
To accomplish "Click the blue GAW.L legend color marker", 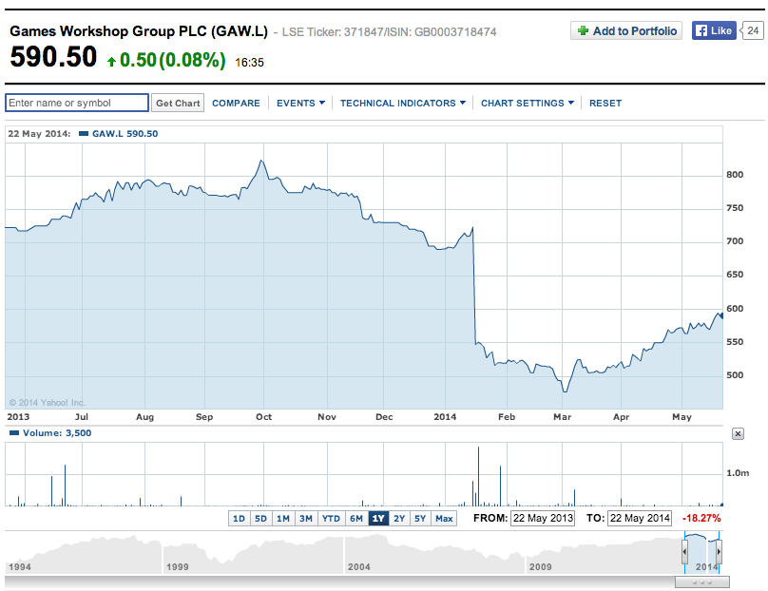I will click(84, 134).
